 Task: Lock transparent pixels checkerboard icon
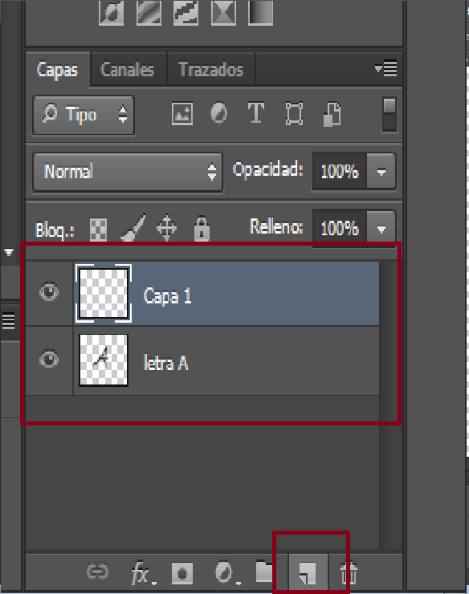tap(98, 230)
